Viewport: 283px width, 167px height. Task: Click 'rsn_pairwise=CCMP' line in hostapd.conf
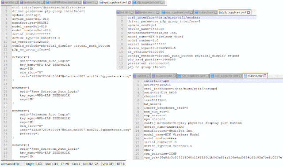click(x=160, y=154)
